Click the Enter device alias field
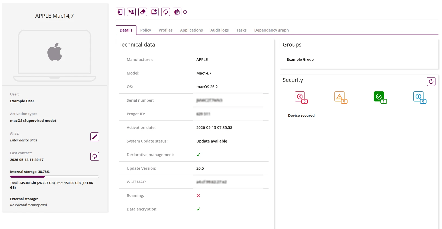This screenshot has width=442, height=229. click(x=24, y=140)
